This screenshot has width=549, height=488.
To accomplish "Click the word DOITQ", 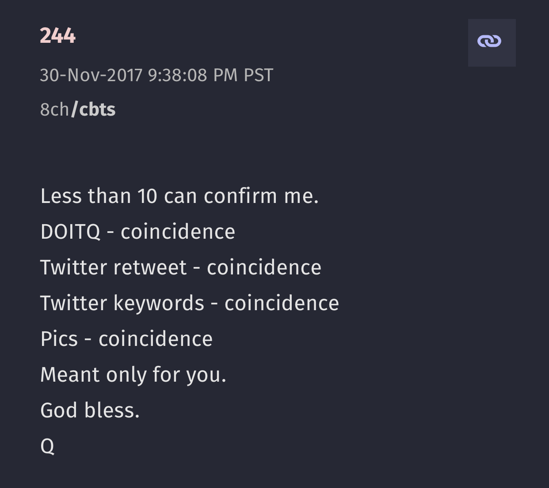I will (x=71, y=232).
